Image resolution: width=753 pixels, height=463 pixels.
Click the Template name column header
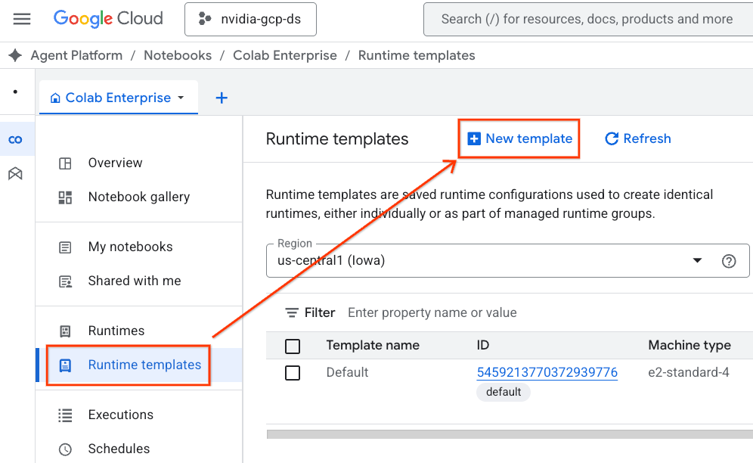tap(373, 345)
